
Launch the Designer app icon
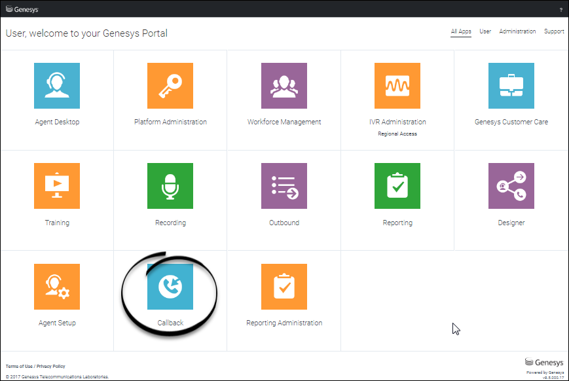[511, 186]
